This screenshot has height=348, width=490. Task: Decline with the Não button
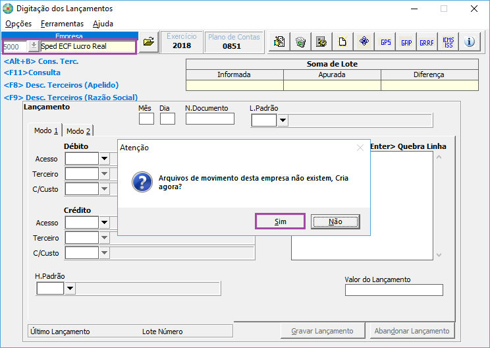[335, 221]
